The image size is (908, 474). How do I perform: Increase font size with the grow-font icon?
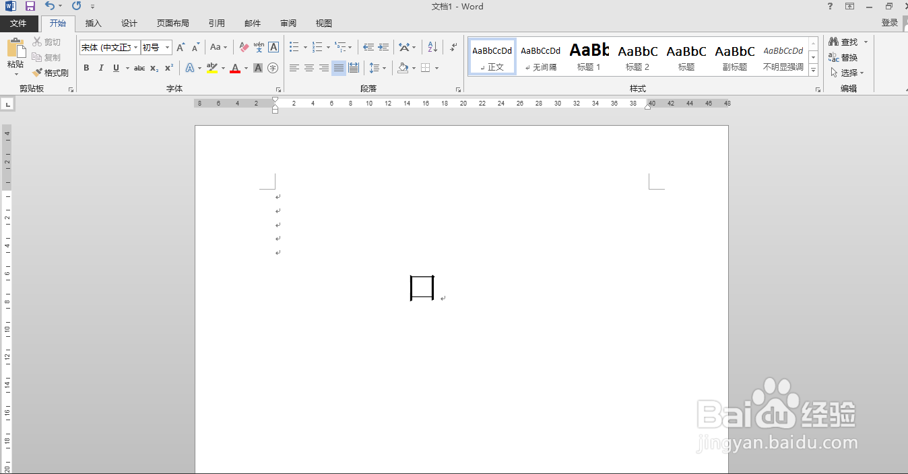coord(180,48)
